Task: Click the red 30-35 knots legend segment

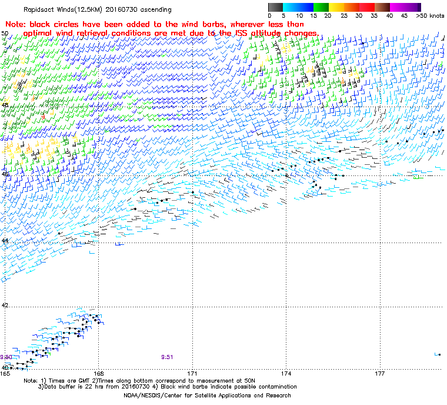Action: point(367,7)
